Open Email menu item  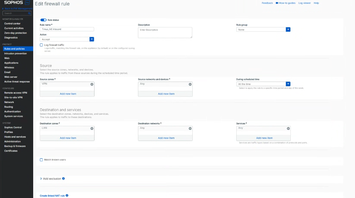click(7, 72)
